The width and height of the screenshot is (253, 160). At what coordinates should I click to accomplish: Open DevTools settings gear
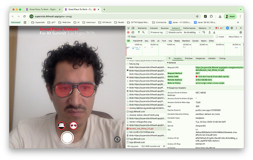[x=232, y=28]
